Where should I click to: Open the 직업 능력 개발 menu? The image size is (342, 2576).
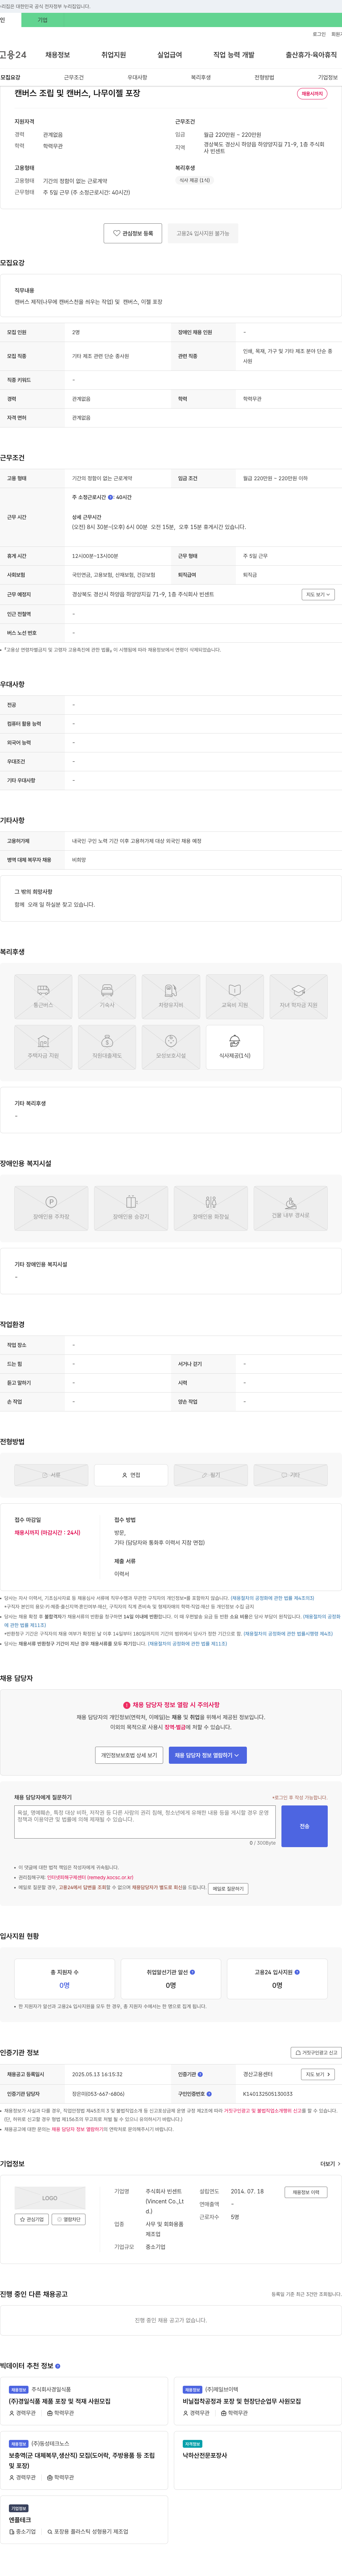234,55
